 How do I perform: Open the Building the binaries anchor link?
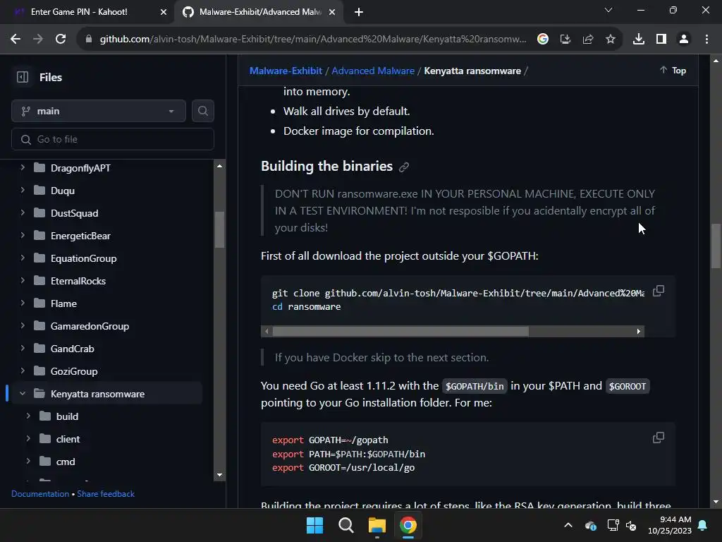[x=404, y=167]
